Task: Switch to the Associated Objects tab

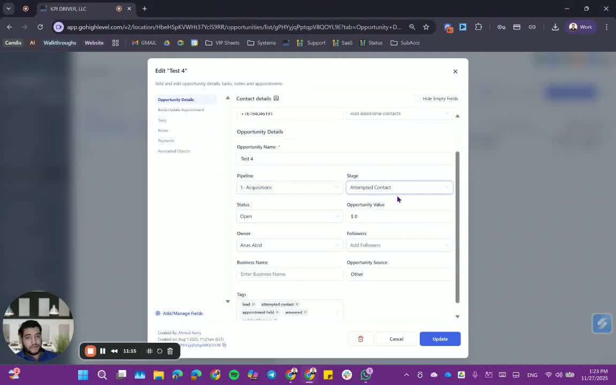Action: coord(174,151)
